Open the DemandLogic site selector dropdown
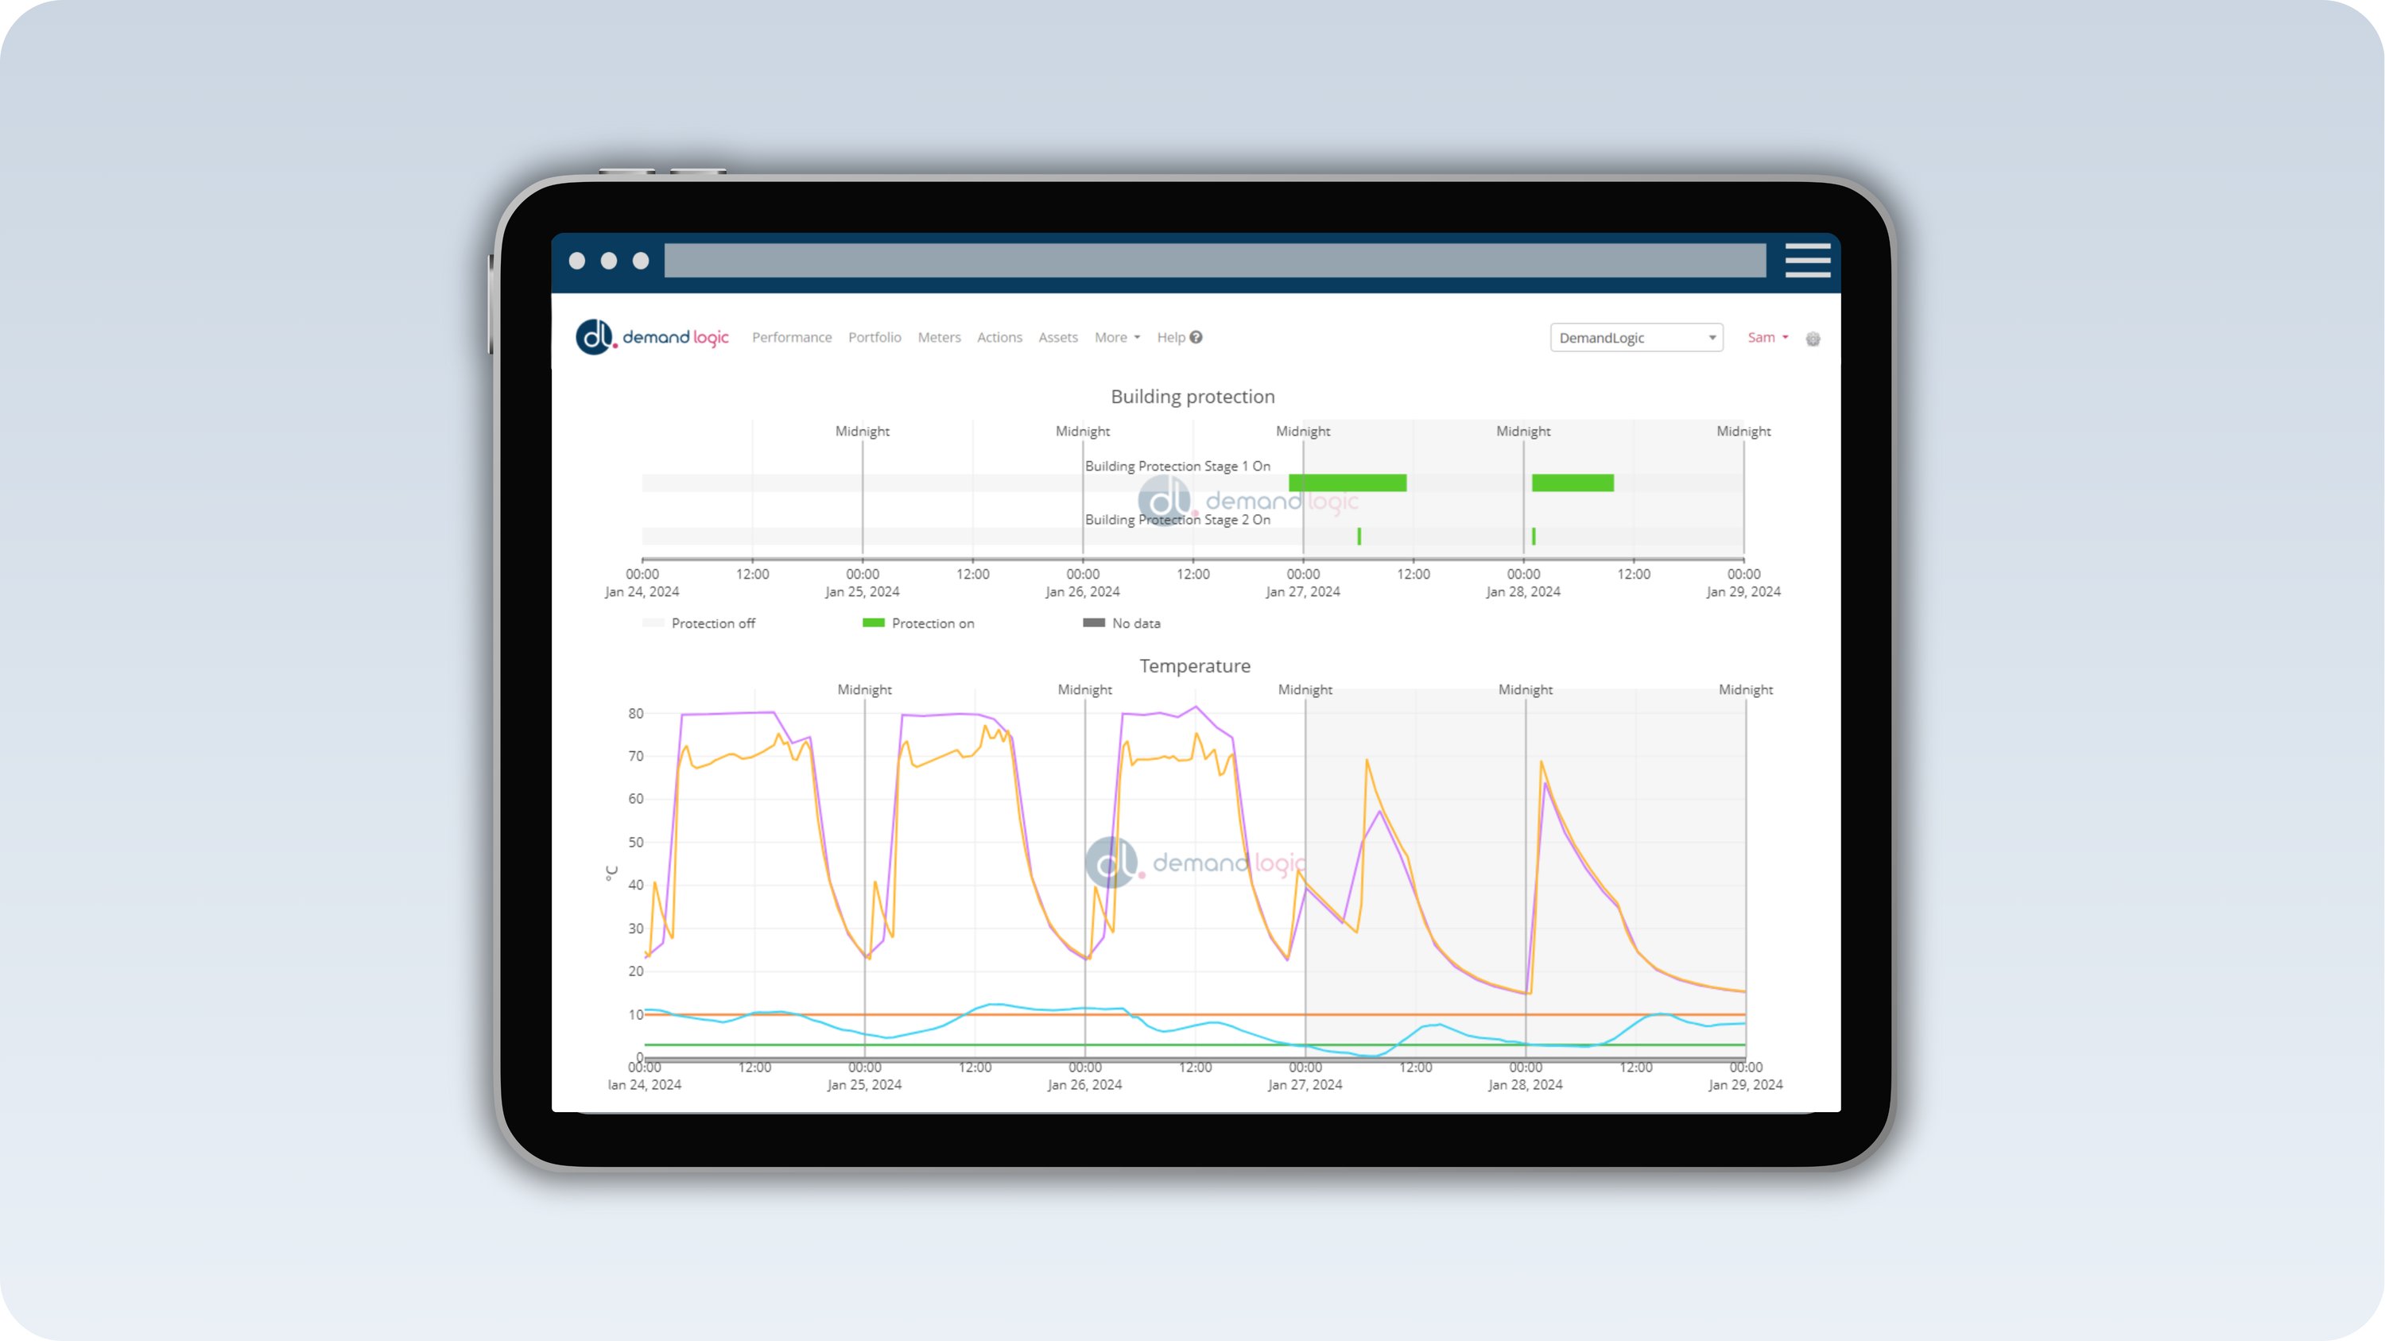 coord(1636,337)
